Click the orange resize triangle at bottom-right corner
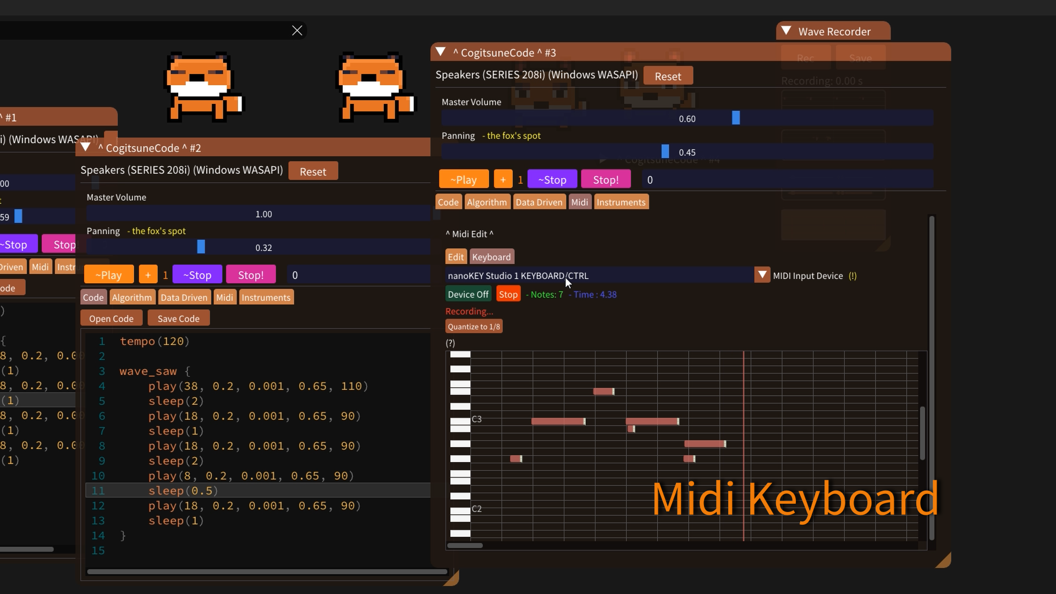This screenshot has height=594, width=1056. coord(943,559)
